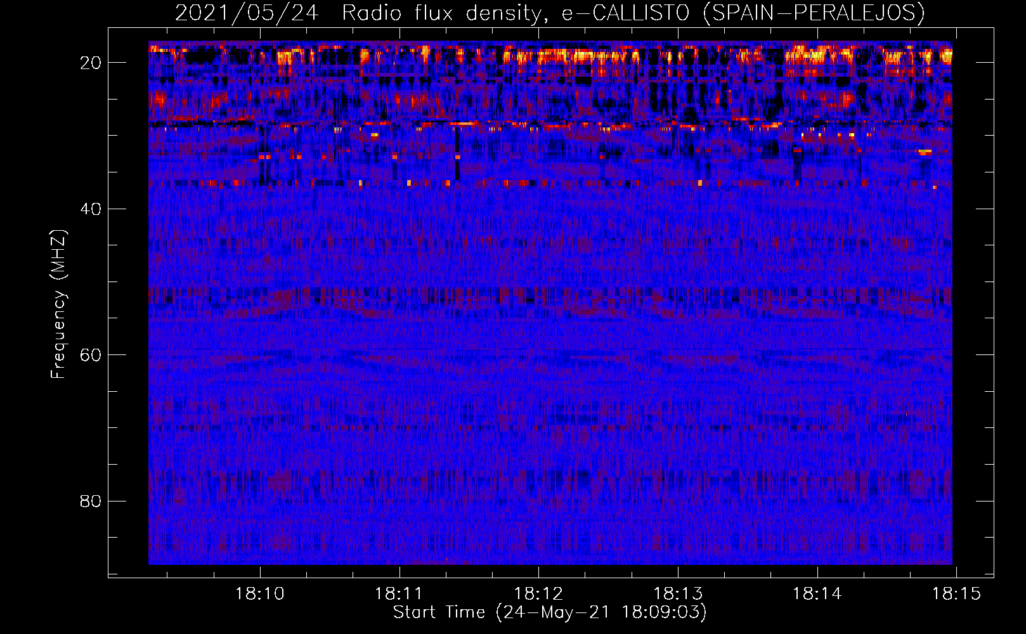Click the Start Time axis label
The height and width of the screenshot is (634, 1026).
(x=550, y=612)
